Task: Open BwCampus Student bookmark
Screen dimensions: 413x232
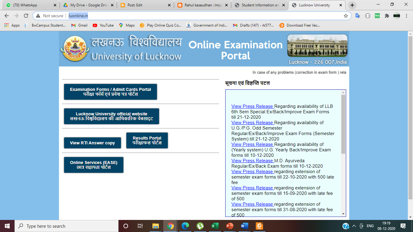Action: click(x=46, y=25)
